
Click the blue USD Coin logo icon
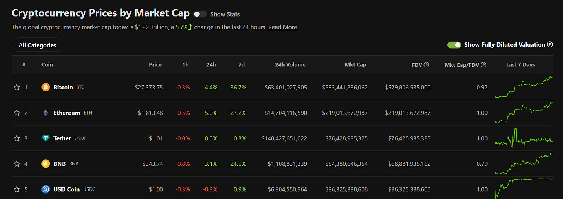pyautogui.click(x=46, y=189)
